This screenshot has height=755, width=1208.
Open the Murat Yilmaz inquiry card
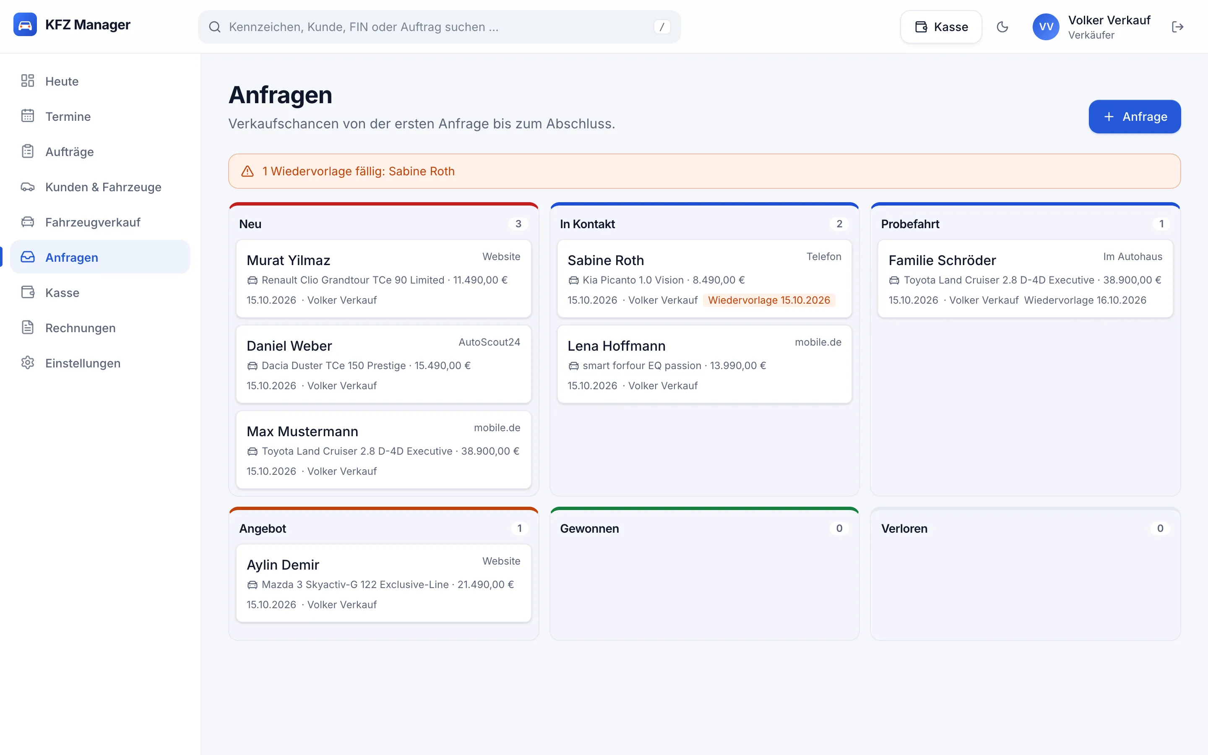[383, 279]
